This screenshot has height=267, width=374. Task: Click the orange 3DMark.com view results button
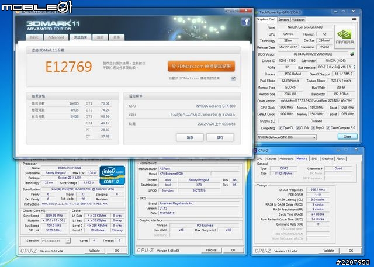201,66
